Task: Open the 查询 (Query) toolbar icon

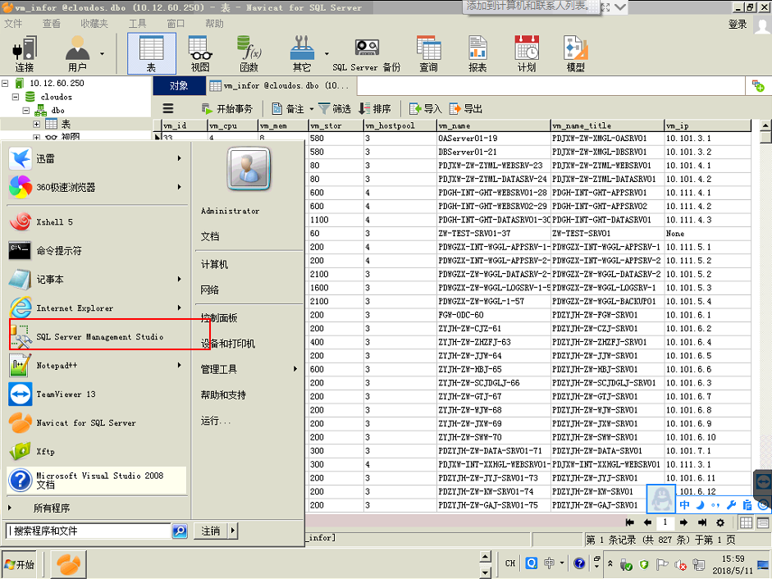Action: [428, 53]
